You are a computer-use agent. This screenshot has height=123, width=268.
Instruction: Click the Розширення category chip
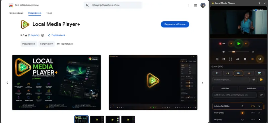(29, 44)
